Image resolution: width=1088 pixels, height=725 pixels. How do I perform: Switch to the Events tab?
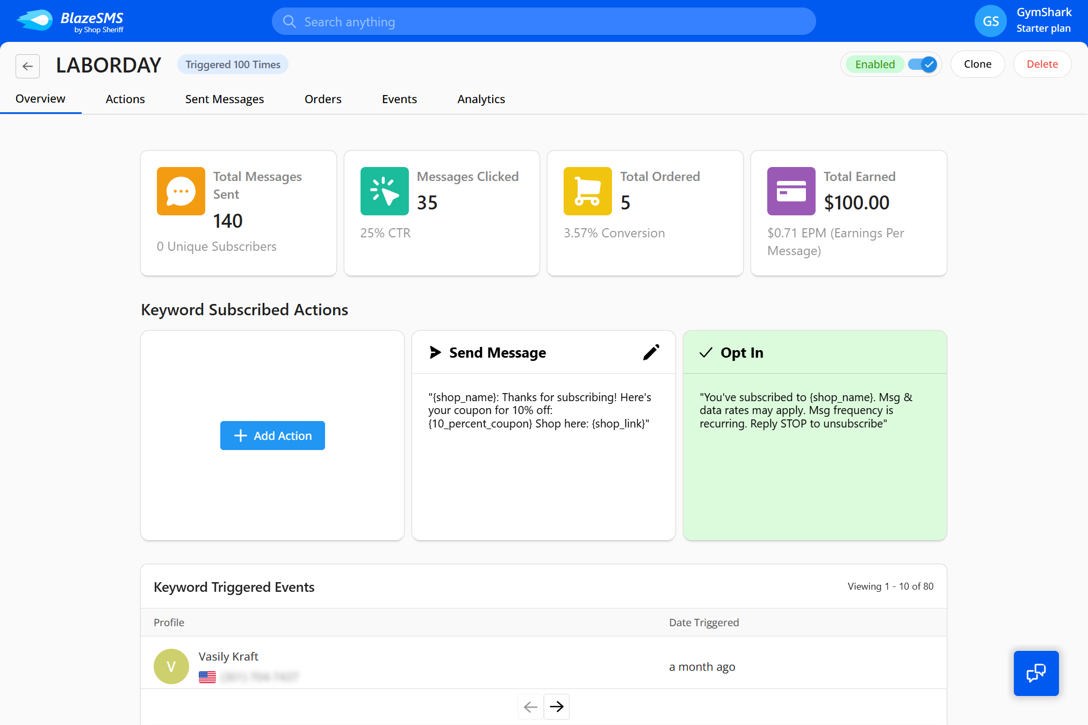pyautogui.click(x=399, y=99)
